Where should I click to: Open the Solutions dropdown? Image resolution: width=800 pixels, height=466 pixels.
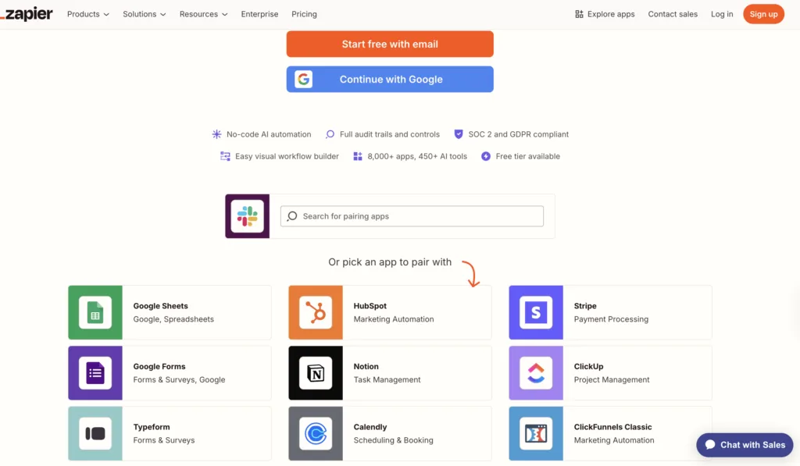coord(144,13)
